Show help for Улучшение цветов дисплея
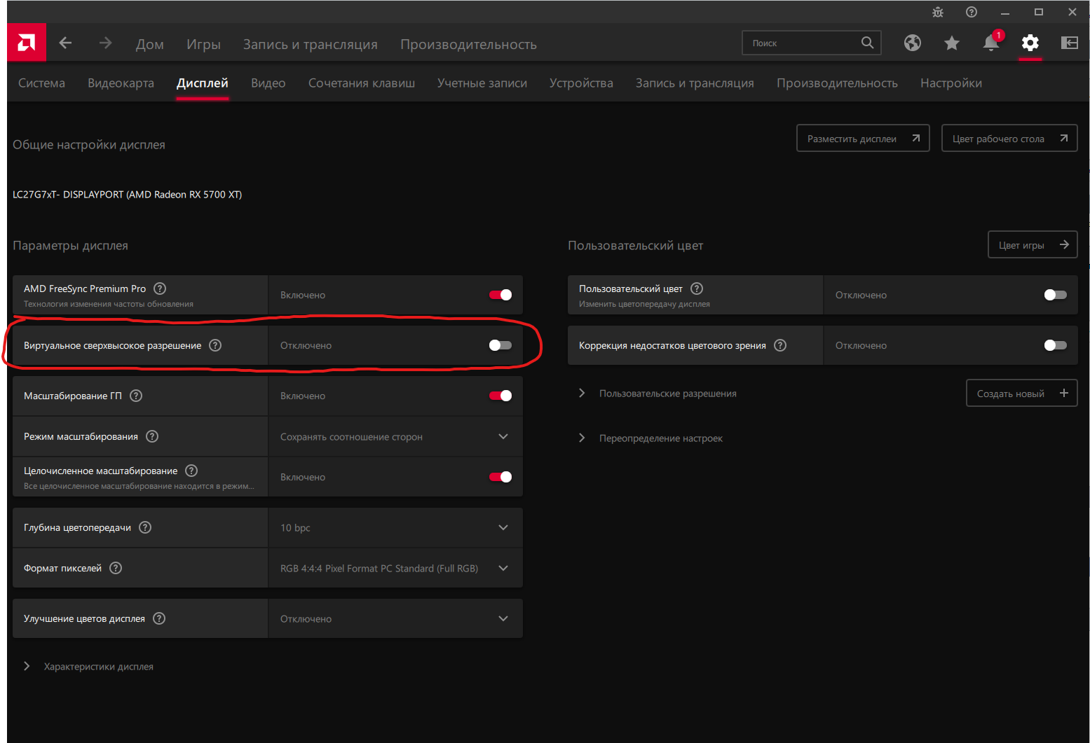Viewport: 1090px width, 743px height. 159,618
